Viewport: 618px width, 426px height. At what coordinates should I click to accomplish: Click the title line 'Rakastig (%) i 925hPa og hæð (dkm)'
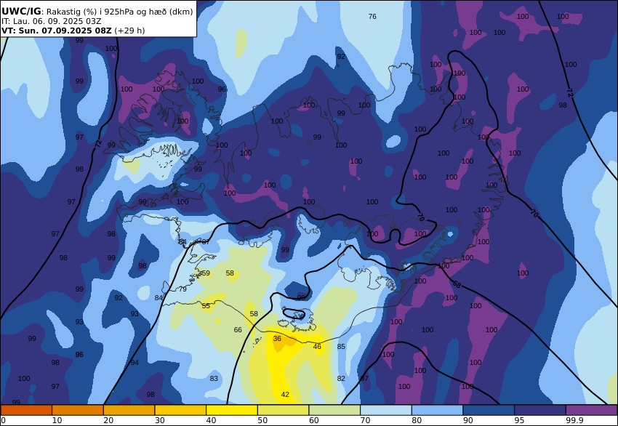[120, 12]
